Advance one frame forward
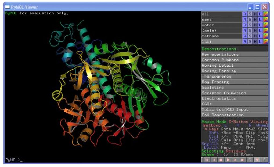Screen dimensions: 274x167 (235, 160)
